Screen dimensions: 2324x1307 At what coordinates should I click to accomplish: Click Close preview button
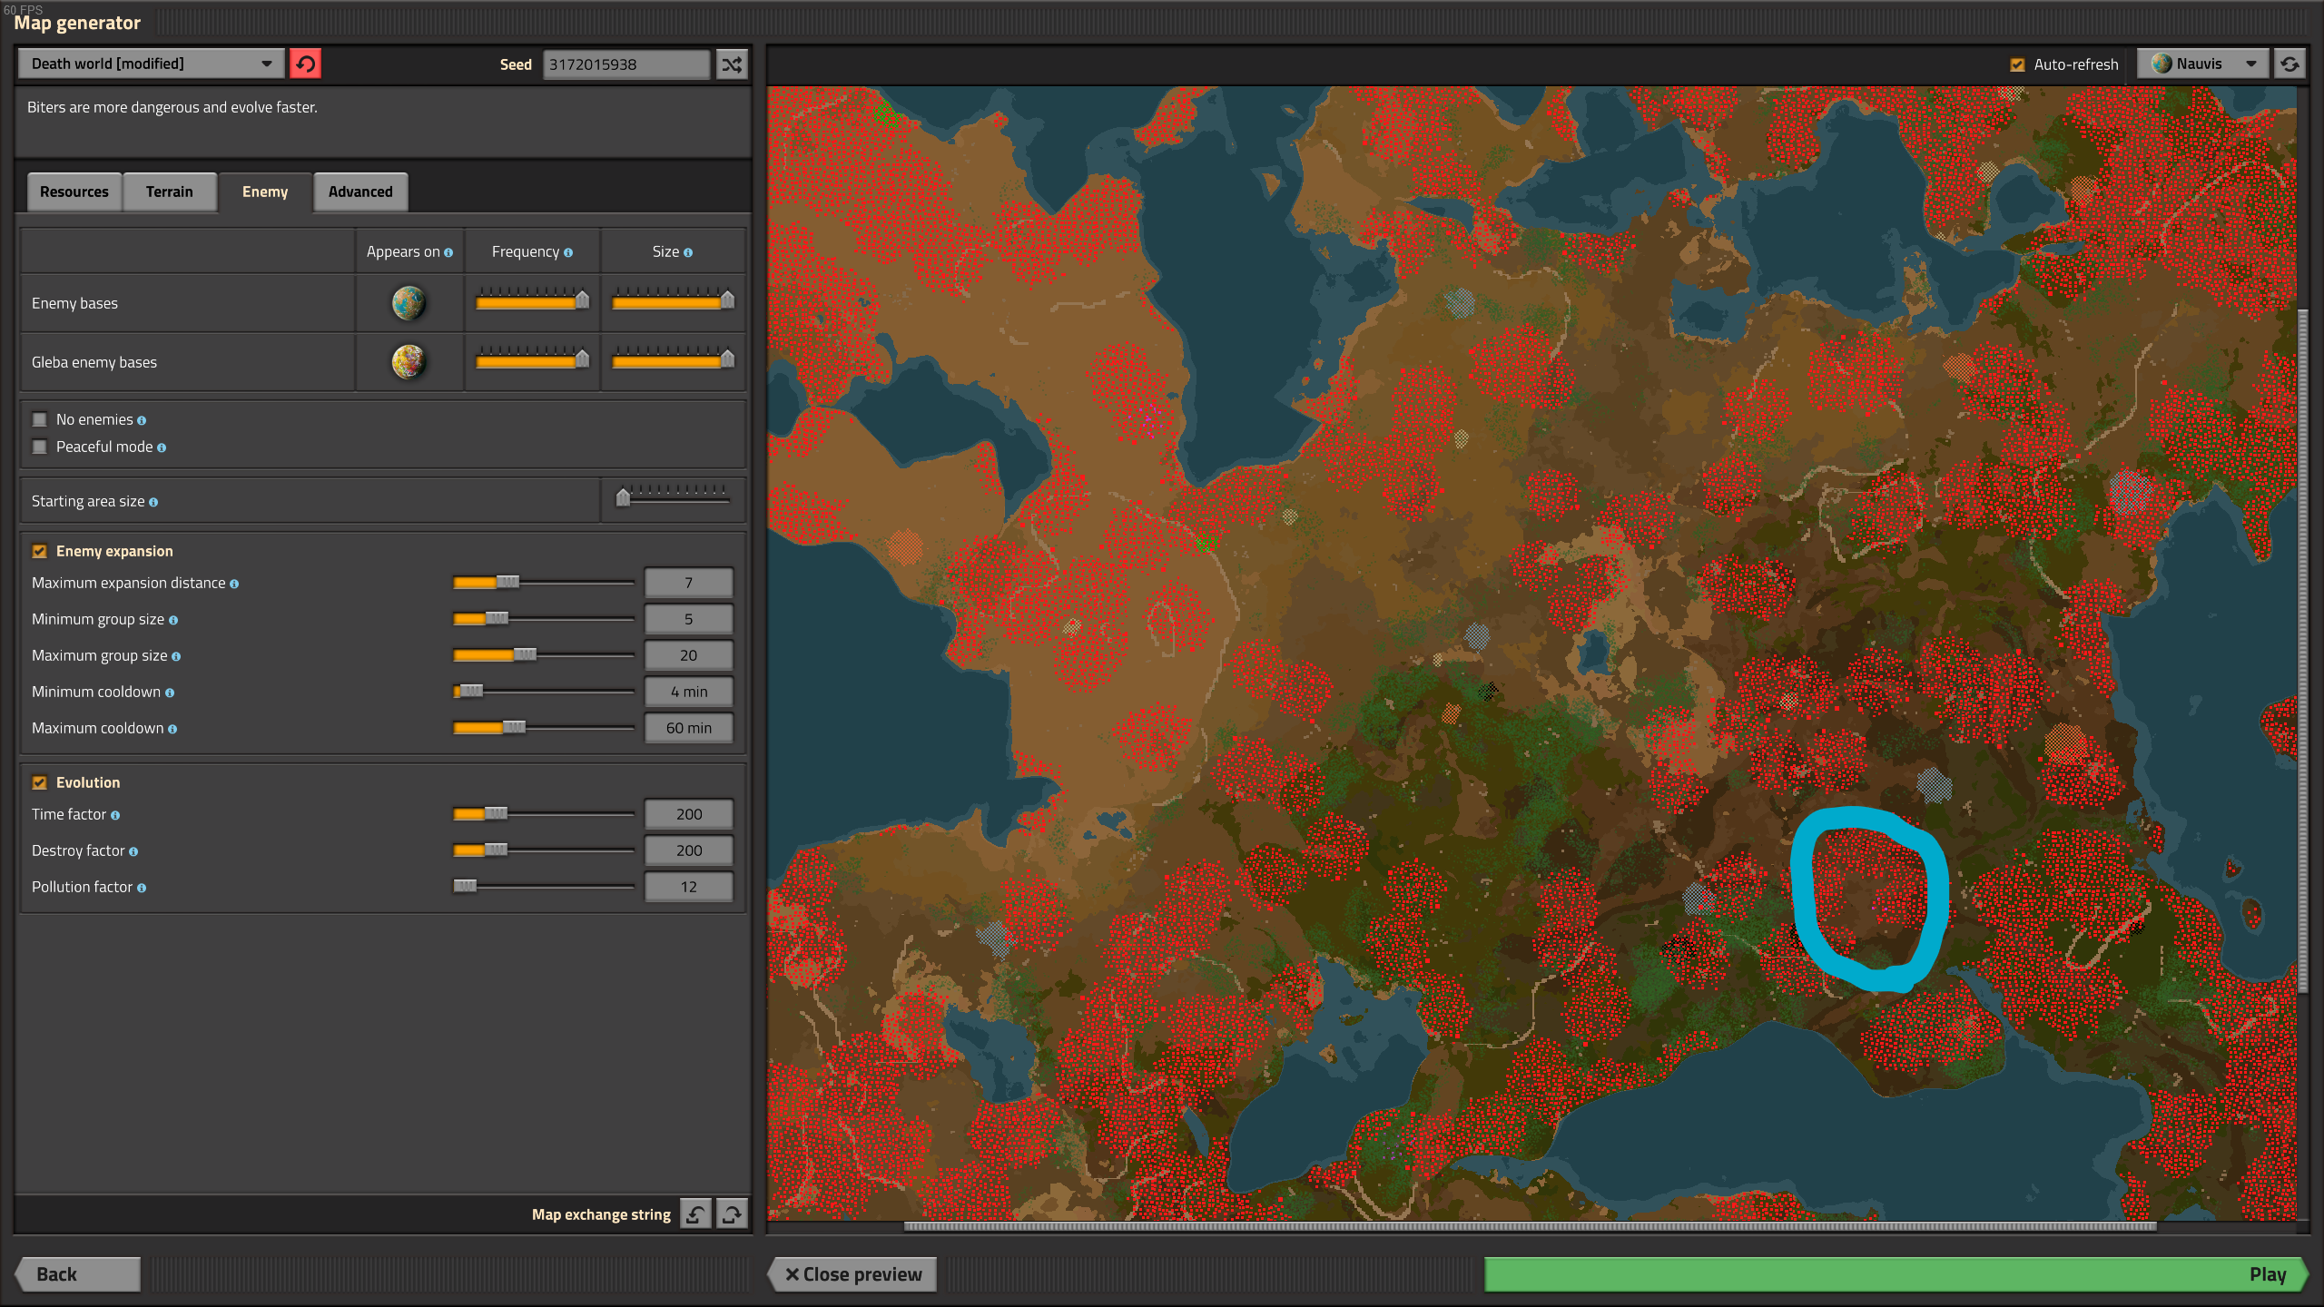pos(853,1273)
